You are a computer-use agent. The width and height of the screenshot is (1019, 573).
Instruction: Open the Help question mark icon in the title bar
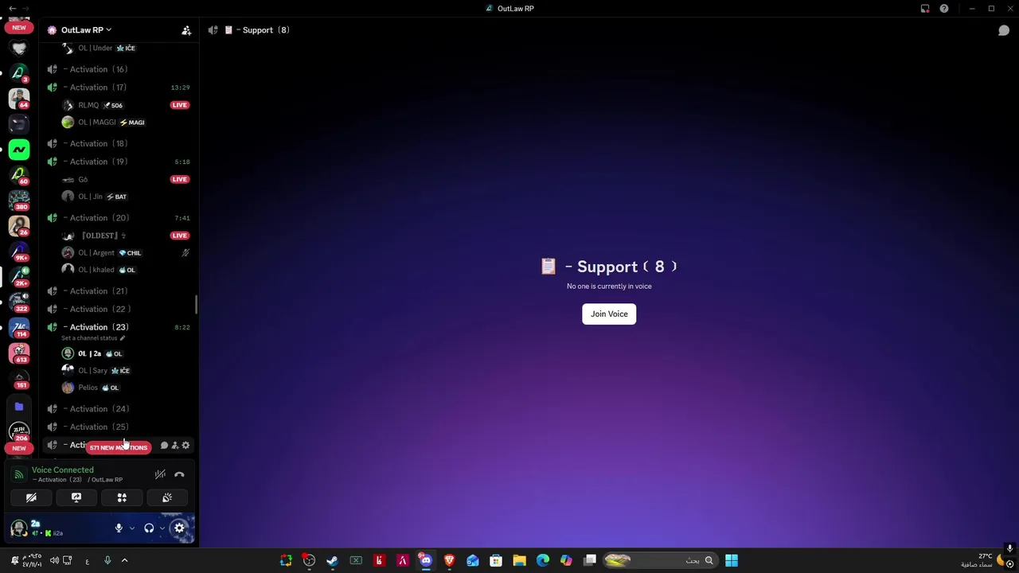click(944, 8)
